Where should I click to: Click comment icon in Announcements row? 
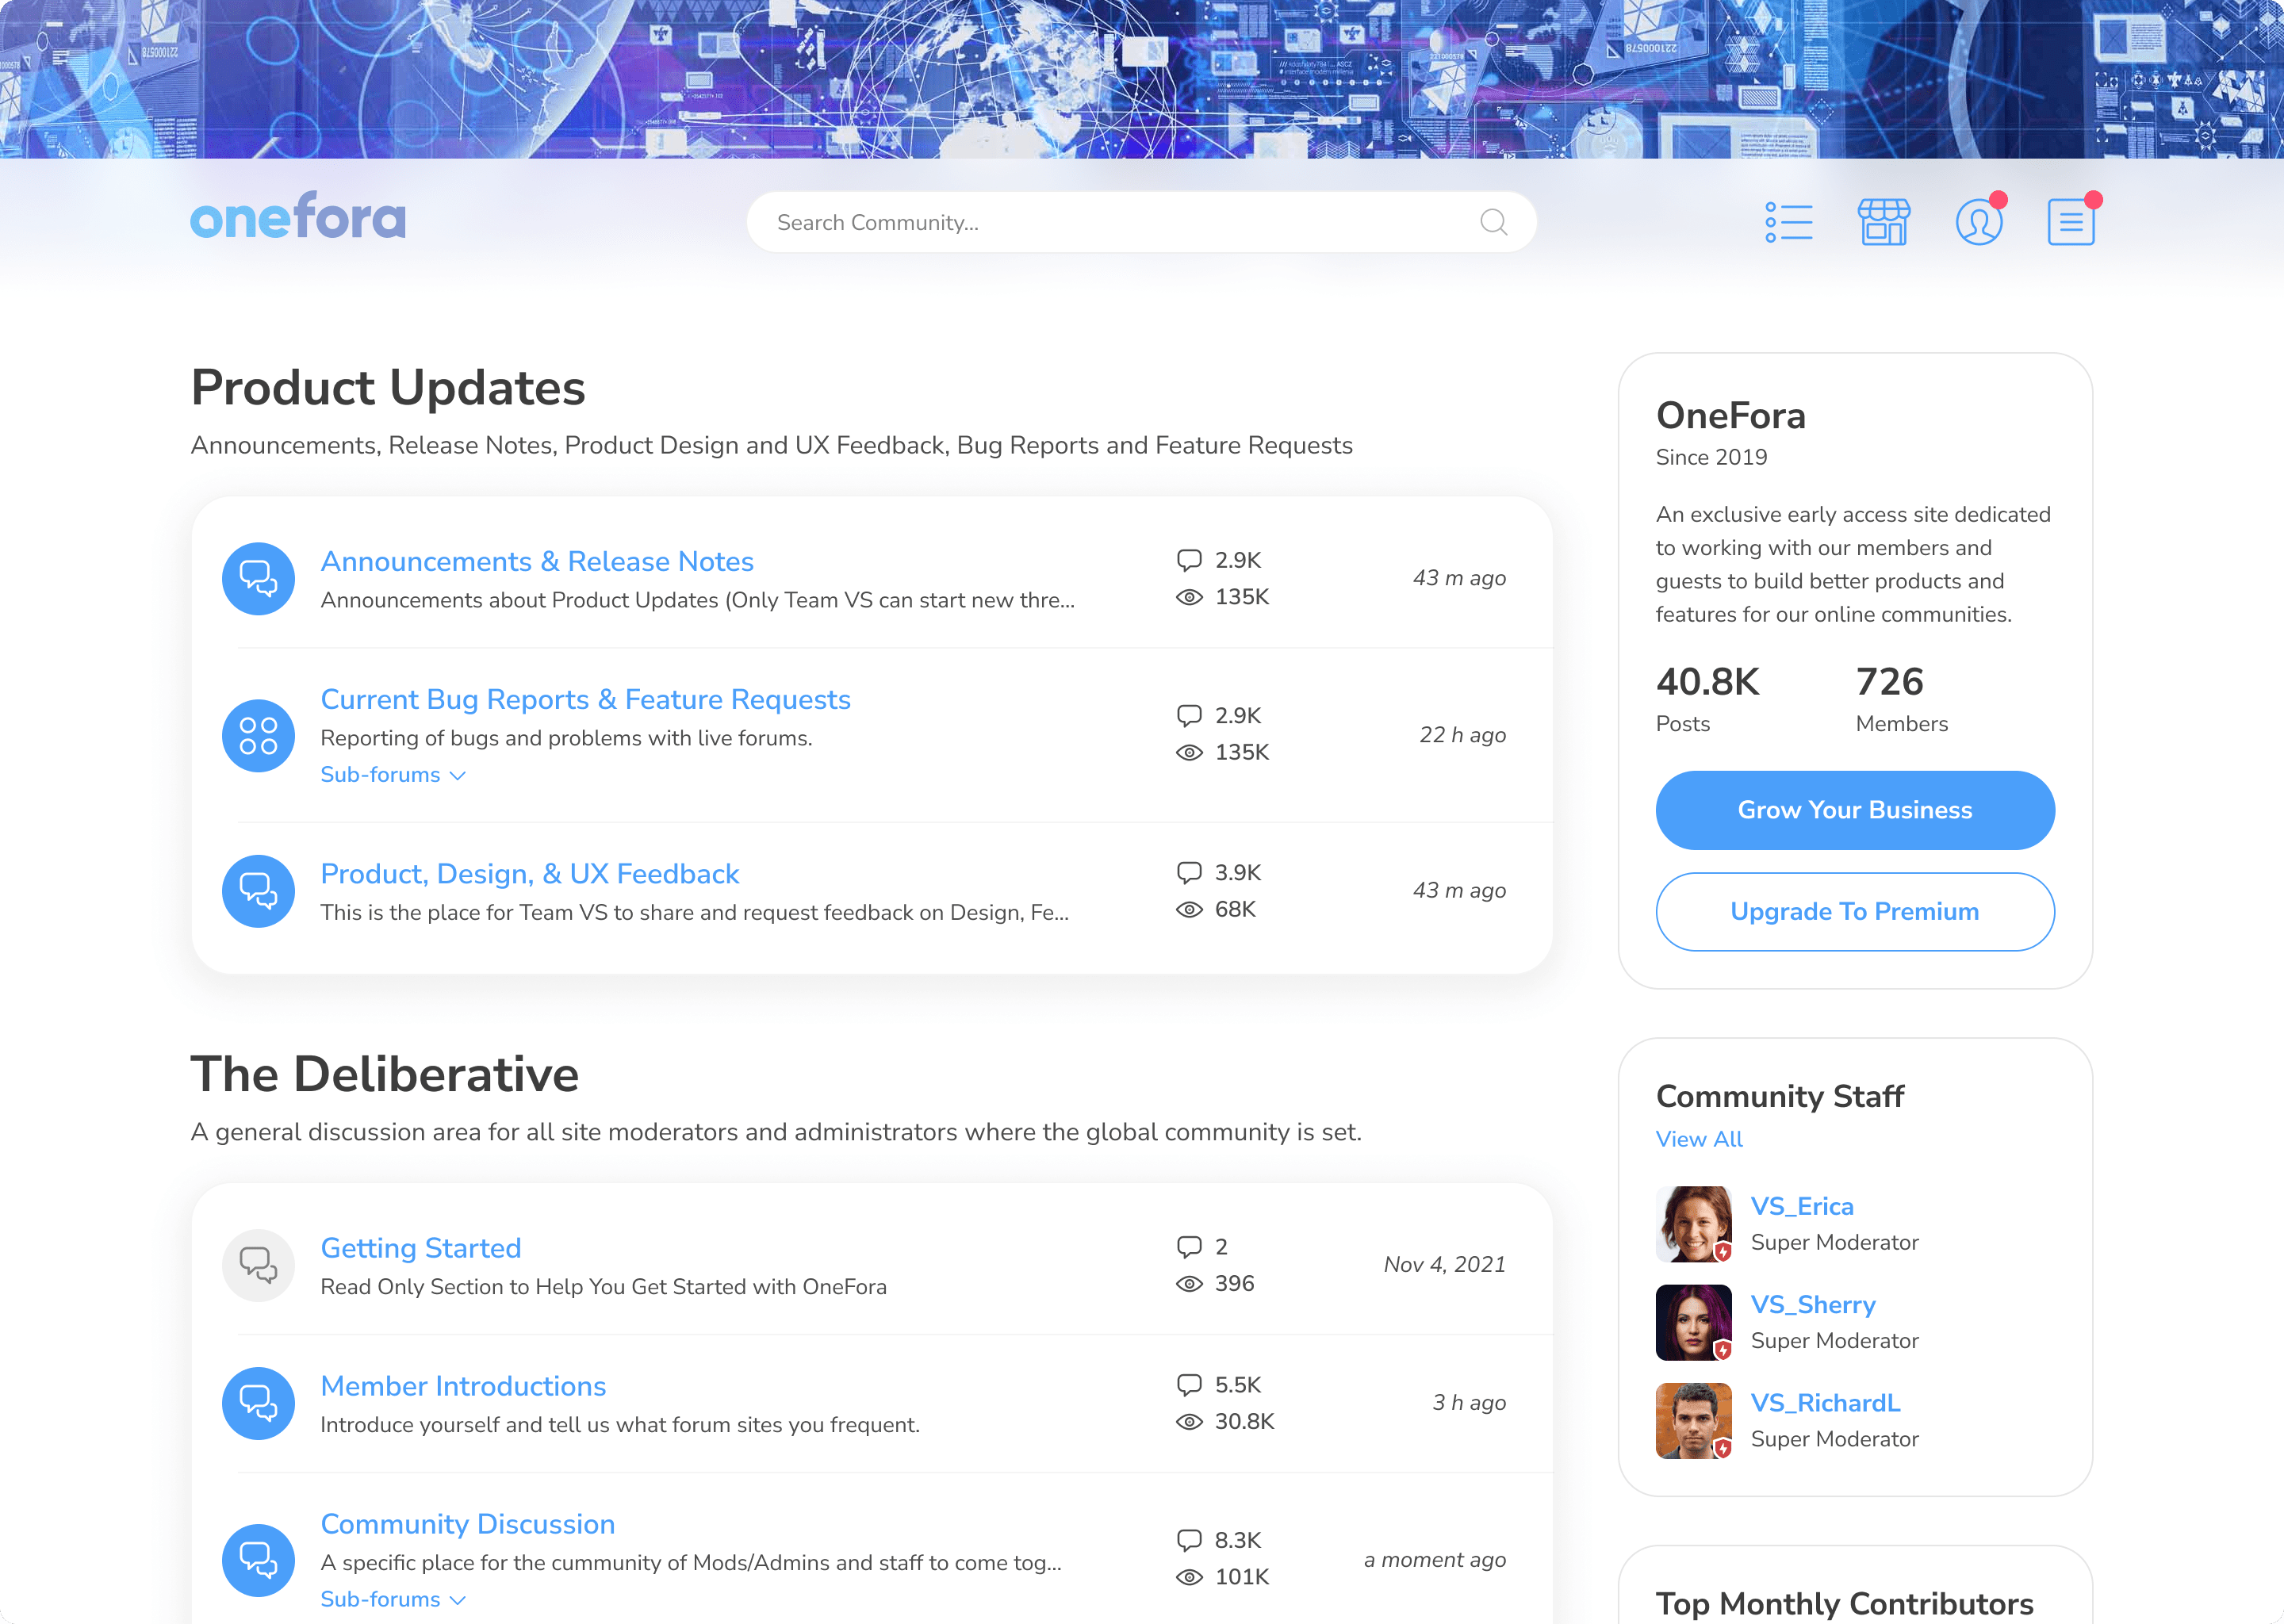[1188, 560]
